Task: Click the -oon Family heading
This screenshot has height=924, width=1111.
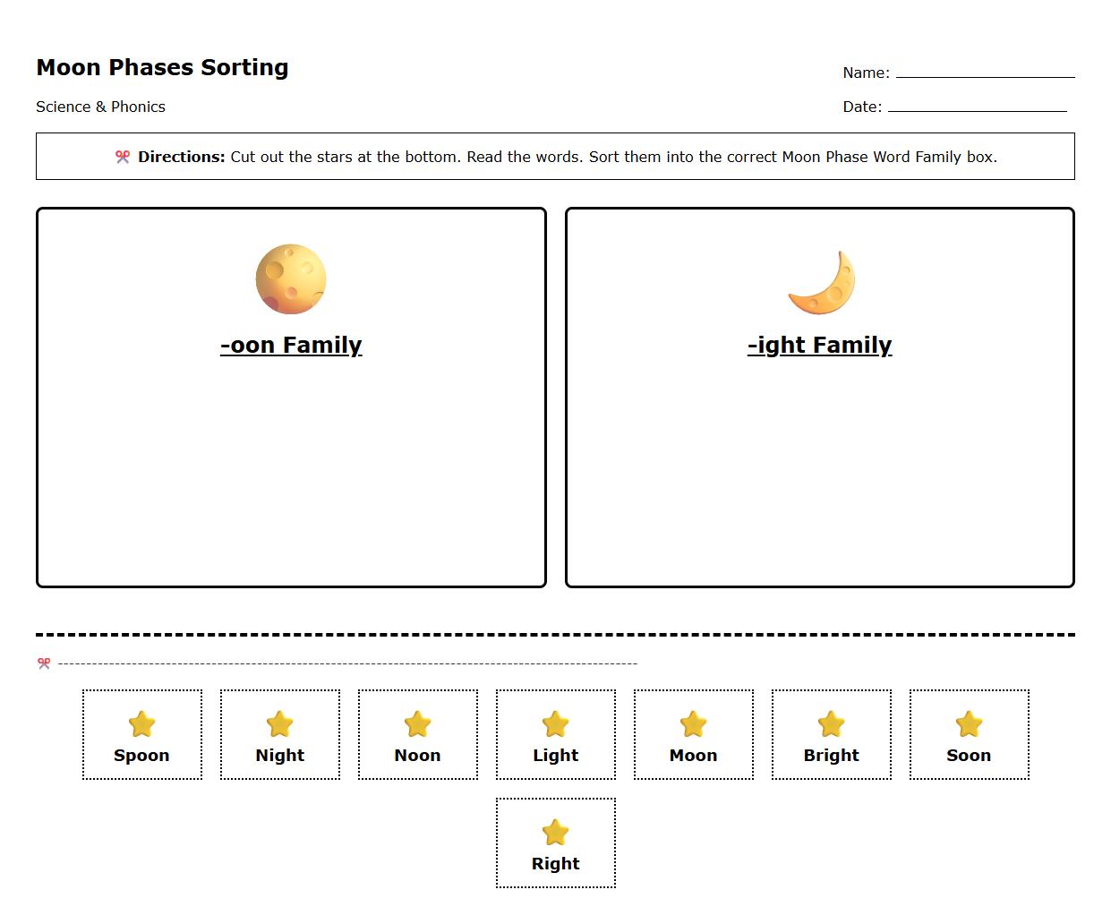Action: (291, 345)
